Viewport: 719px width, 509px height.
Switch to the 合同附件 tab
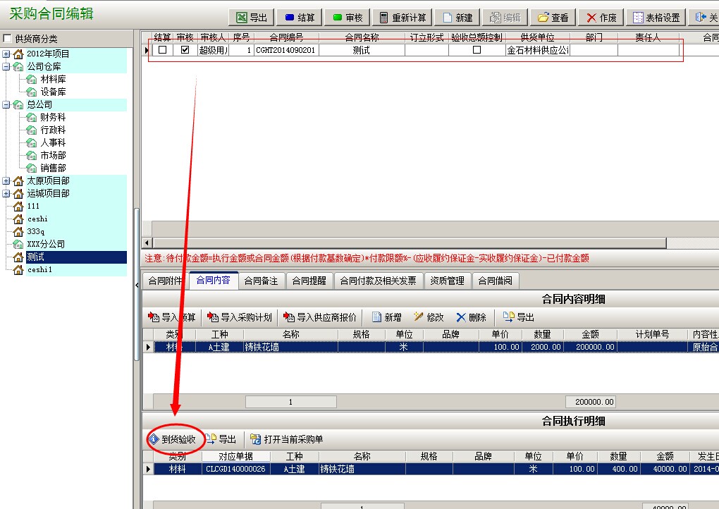click(165, 281)
